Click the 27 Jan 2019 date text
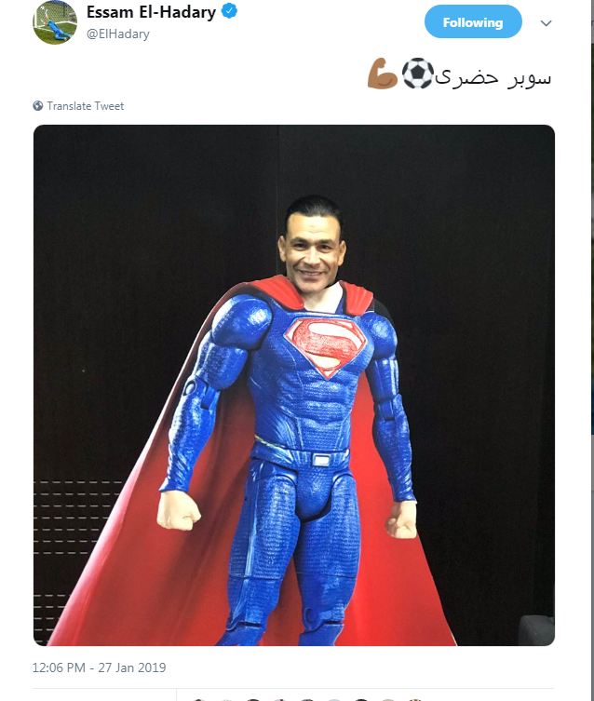 [x=132, y=667]
